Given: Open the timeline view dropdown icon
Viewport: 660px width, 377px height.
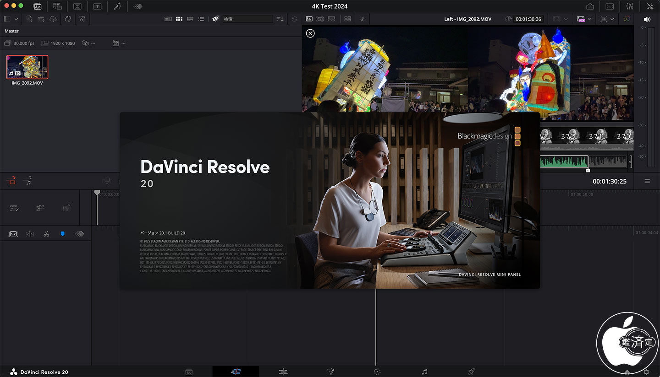Looking at the screenshot, I should pos(66,208).
